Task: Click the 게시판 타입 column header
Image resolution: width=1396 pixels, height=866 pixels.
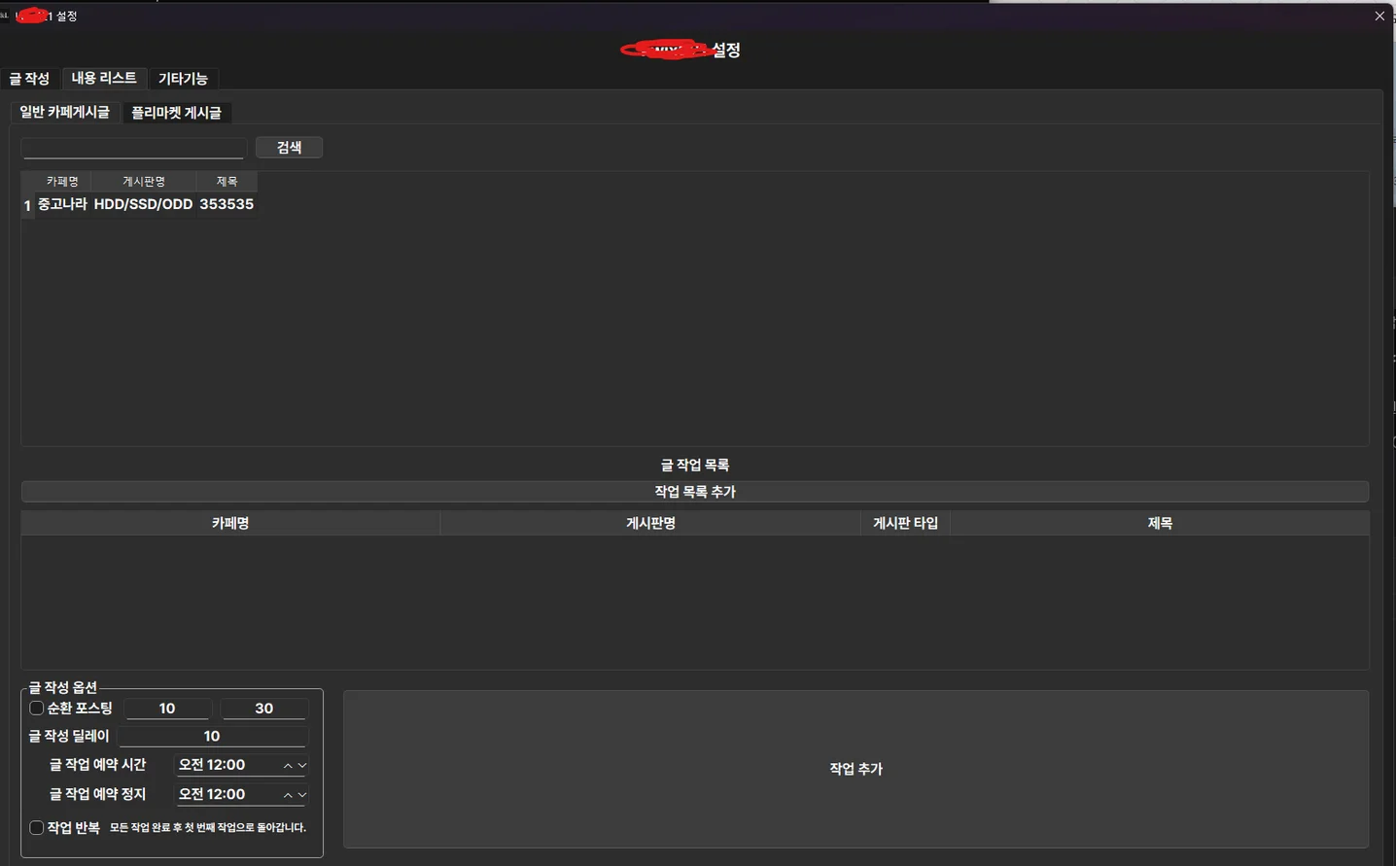Action: pos(904,522)
